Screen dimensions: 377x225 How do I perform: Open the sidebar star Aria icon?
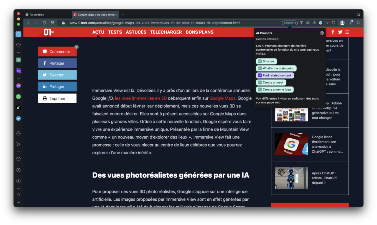[19, 45]
